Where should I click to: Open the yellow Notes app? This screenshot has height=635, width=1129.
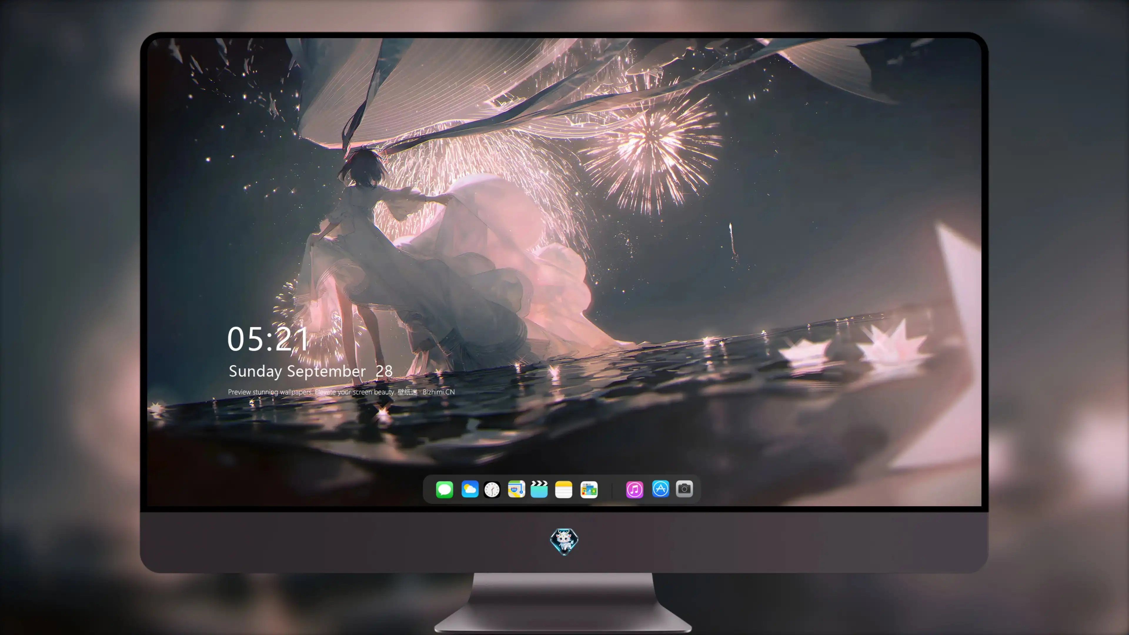click(564, 489)
